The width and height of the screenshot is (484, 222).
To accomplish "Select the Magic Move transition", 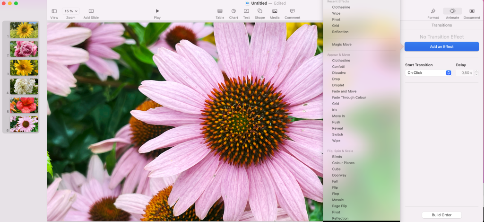I will pos(342,44).
